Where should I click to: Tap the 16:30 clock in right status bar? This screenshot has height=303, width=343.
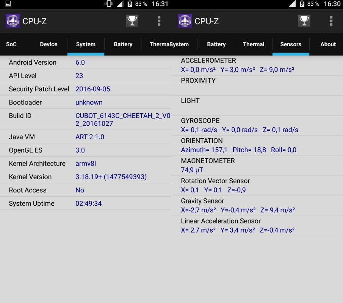332,4
